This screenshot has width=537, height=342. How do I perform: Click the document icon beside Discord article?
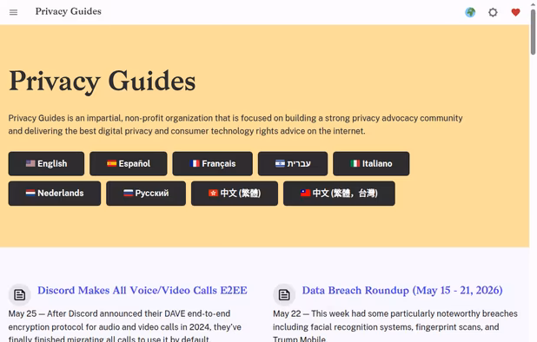point(19,294)
